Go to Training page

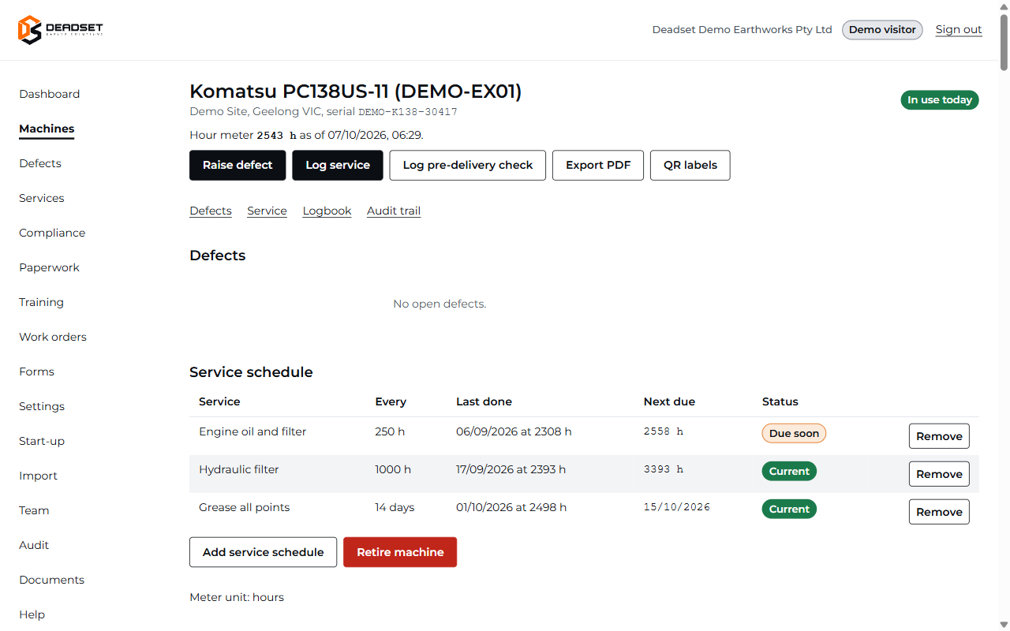(41, 302)
